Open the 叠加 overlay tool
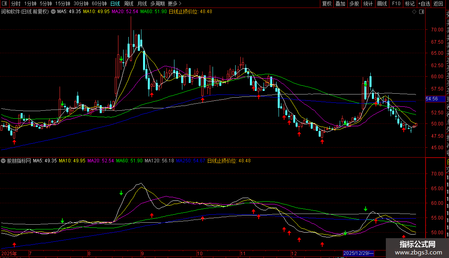Viewport: 449px width, 258px height. [340, 4]
